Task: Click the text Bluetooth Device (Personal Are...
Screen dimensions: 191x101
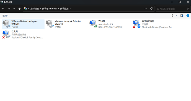Action: [x=158, y=27]
